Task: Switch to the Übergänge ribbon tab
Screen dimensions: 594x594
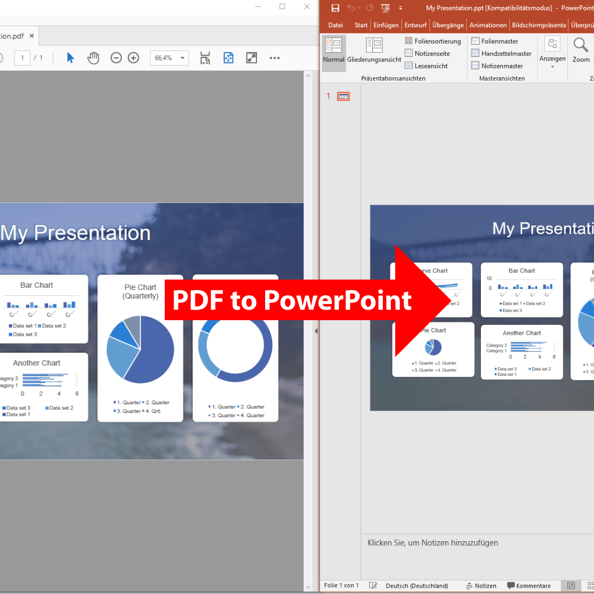Action: tap(448, 25)
